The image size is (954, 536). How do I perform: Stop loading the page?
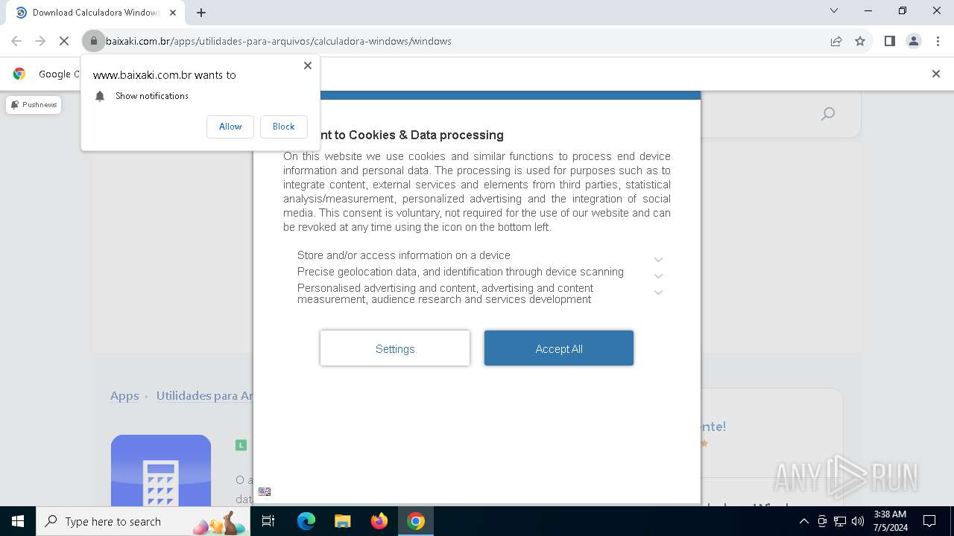coord(64,41)
